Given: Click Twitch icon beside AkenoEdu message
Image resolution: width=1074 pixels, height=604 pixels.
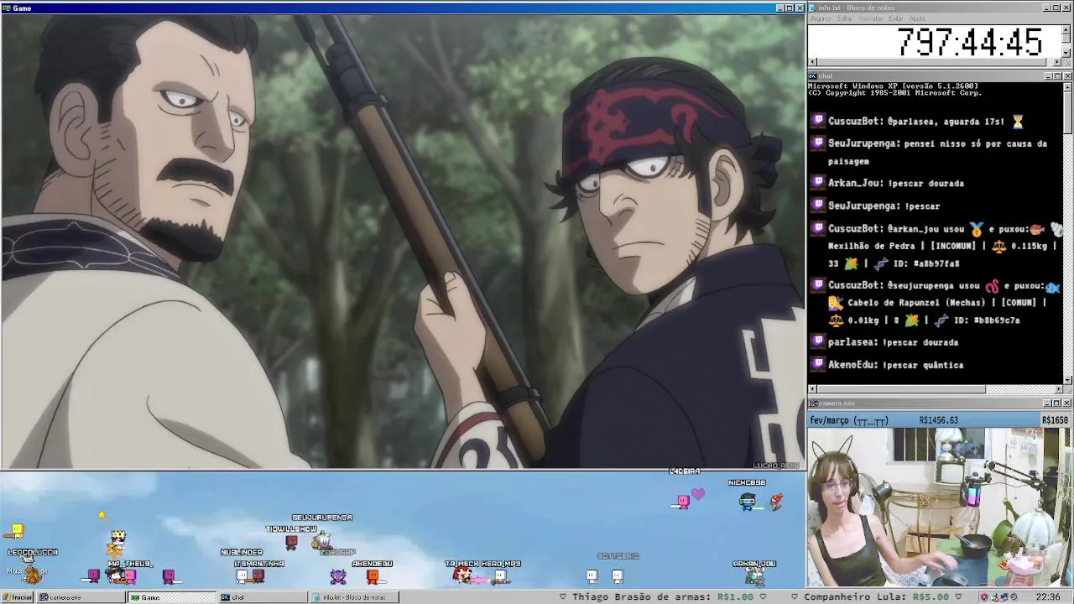Looking at the screenshot, I should point(818,364).
